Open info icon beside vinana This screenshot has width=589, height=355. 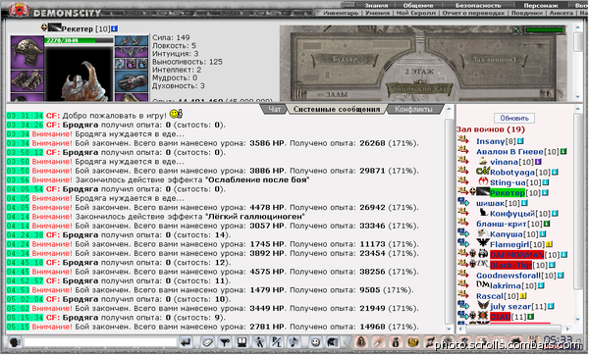[x=538, y=162]
